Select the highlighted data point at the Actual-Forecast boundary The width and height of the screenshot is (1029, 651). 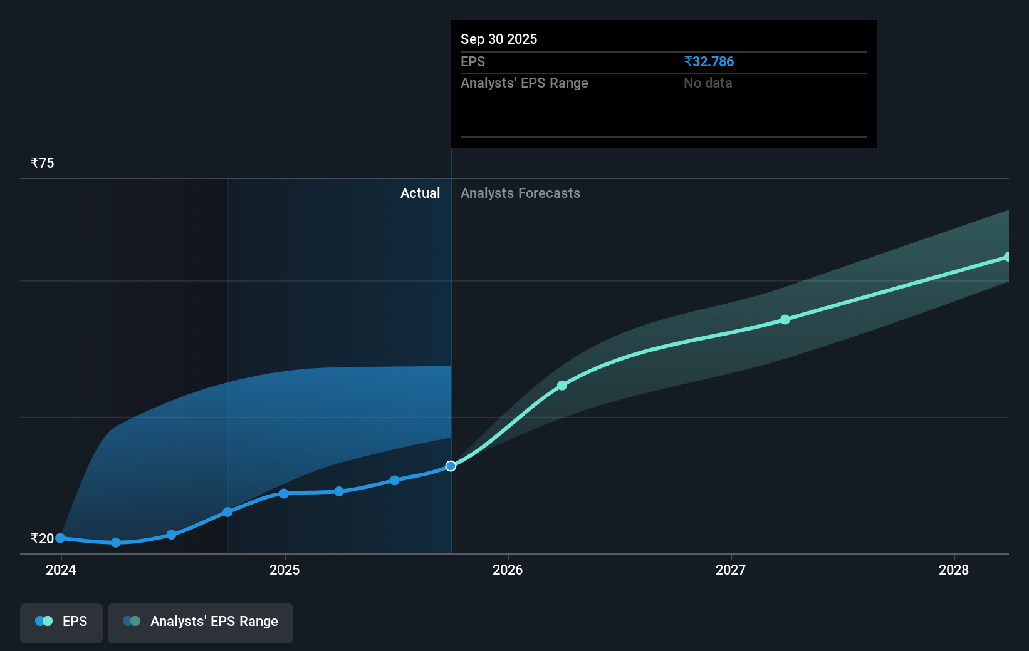click(x=450, y=466)
